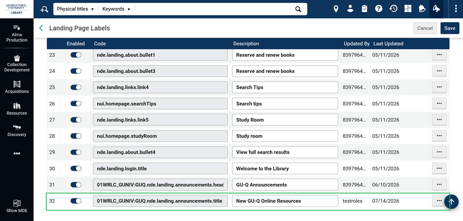463x221 pixels.
Task: Sort by Description column header
Action: [x=246, y=43]
